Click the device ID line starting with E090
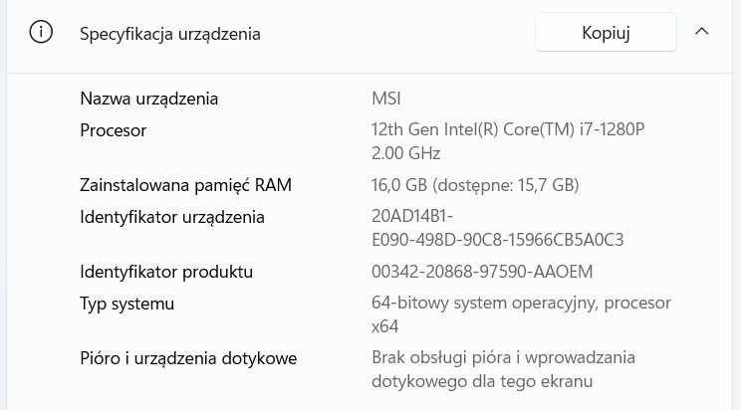Viewport: 741px width, 410px height. pyautogui.click(x=497, y=240)
